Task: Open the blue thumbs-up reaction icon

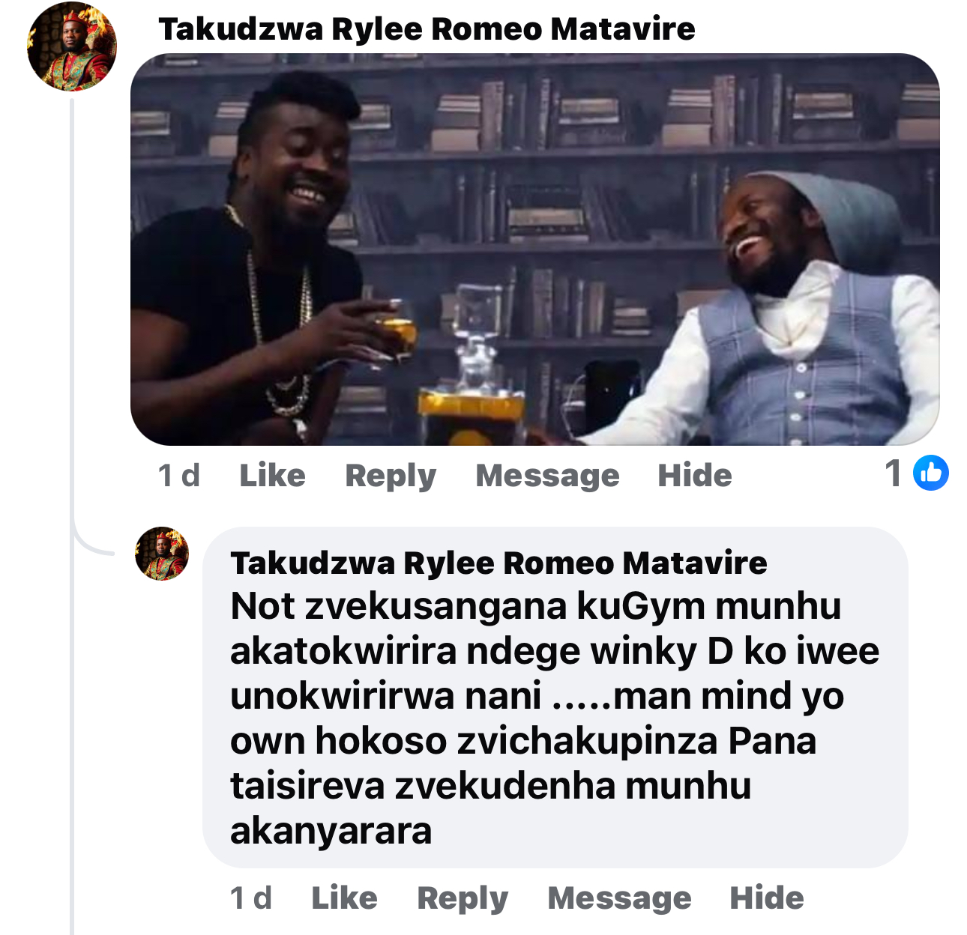Action: click(x=931, y=473)
